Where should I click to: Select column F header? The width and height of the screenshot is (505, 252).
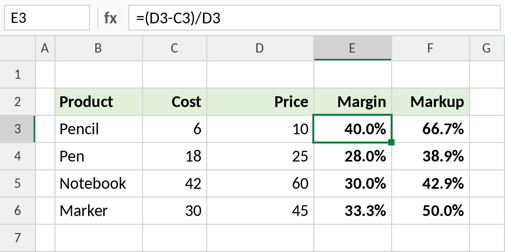coord(431,48)
